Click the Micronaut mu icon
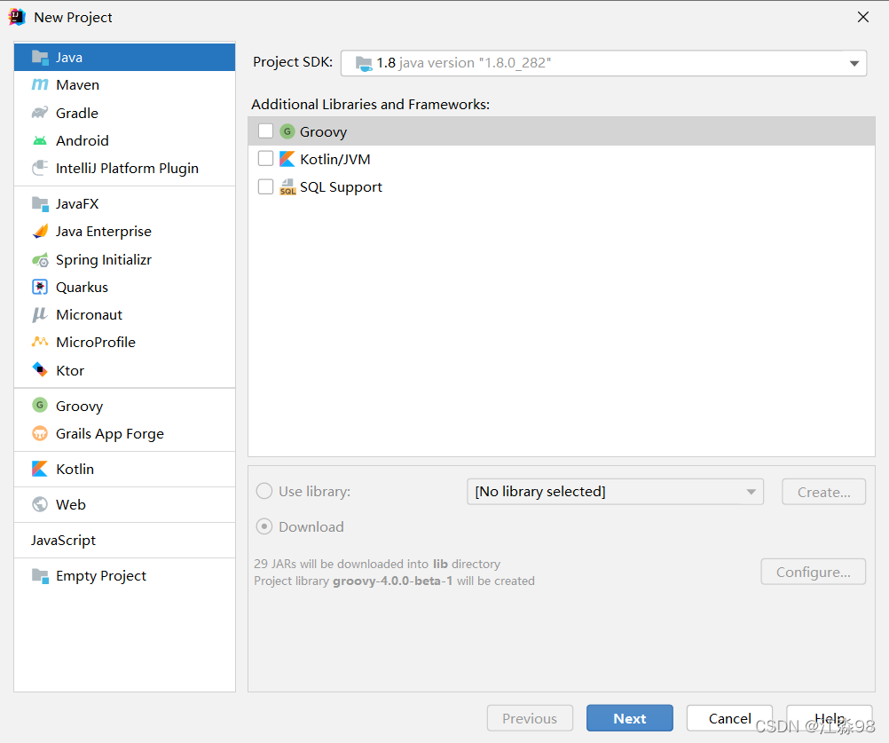 click(x=40, y=315)
